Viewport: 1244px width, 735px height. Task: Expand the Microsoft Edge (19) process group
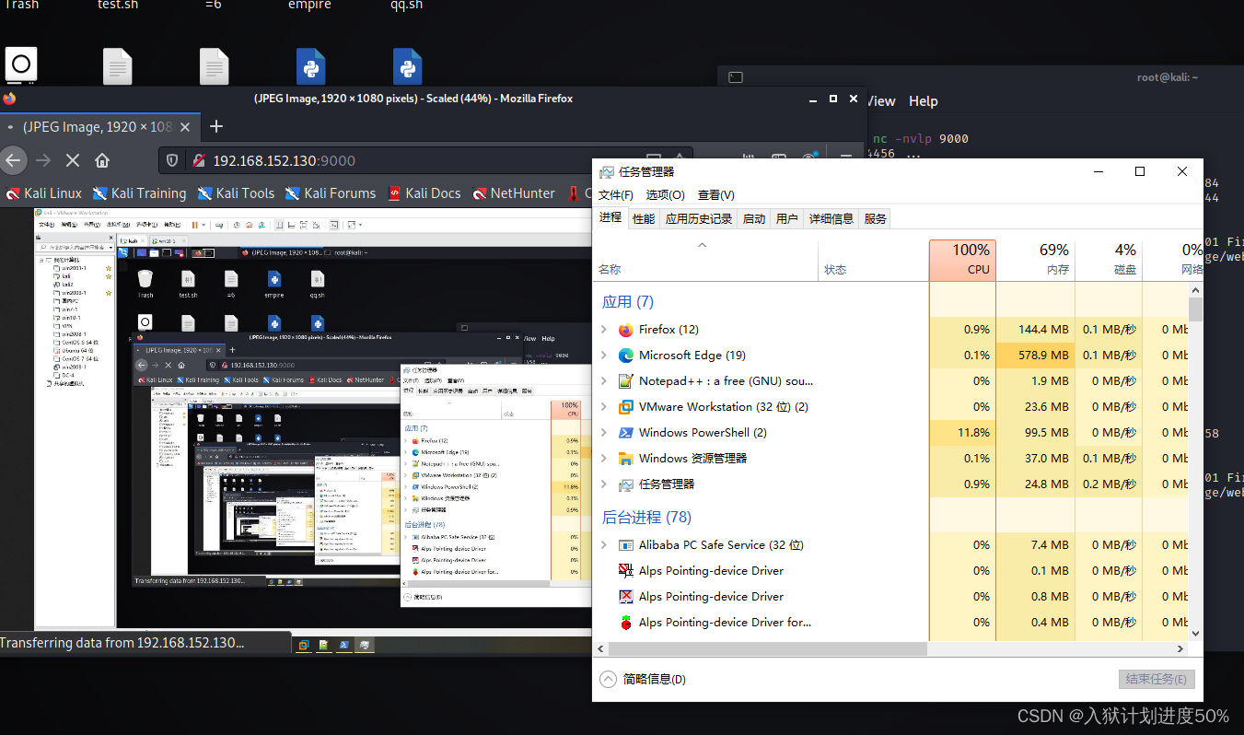click(x=604, y=356)
